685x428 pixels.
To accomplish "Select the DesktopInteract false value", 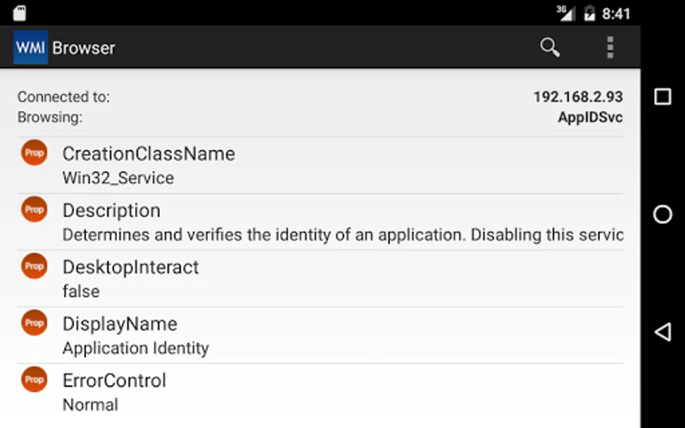I will pyautogui.click(x=81, y=292).
